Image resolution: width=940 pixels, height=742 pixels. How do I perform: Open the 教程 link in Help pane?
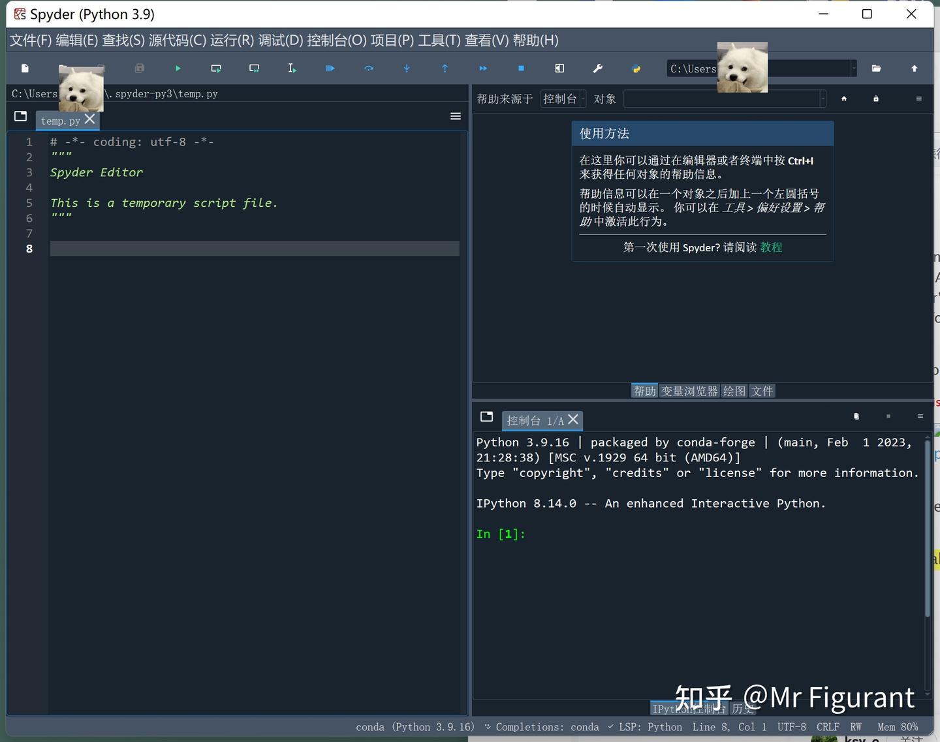[x=770, y=247]
